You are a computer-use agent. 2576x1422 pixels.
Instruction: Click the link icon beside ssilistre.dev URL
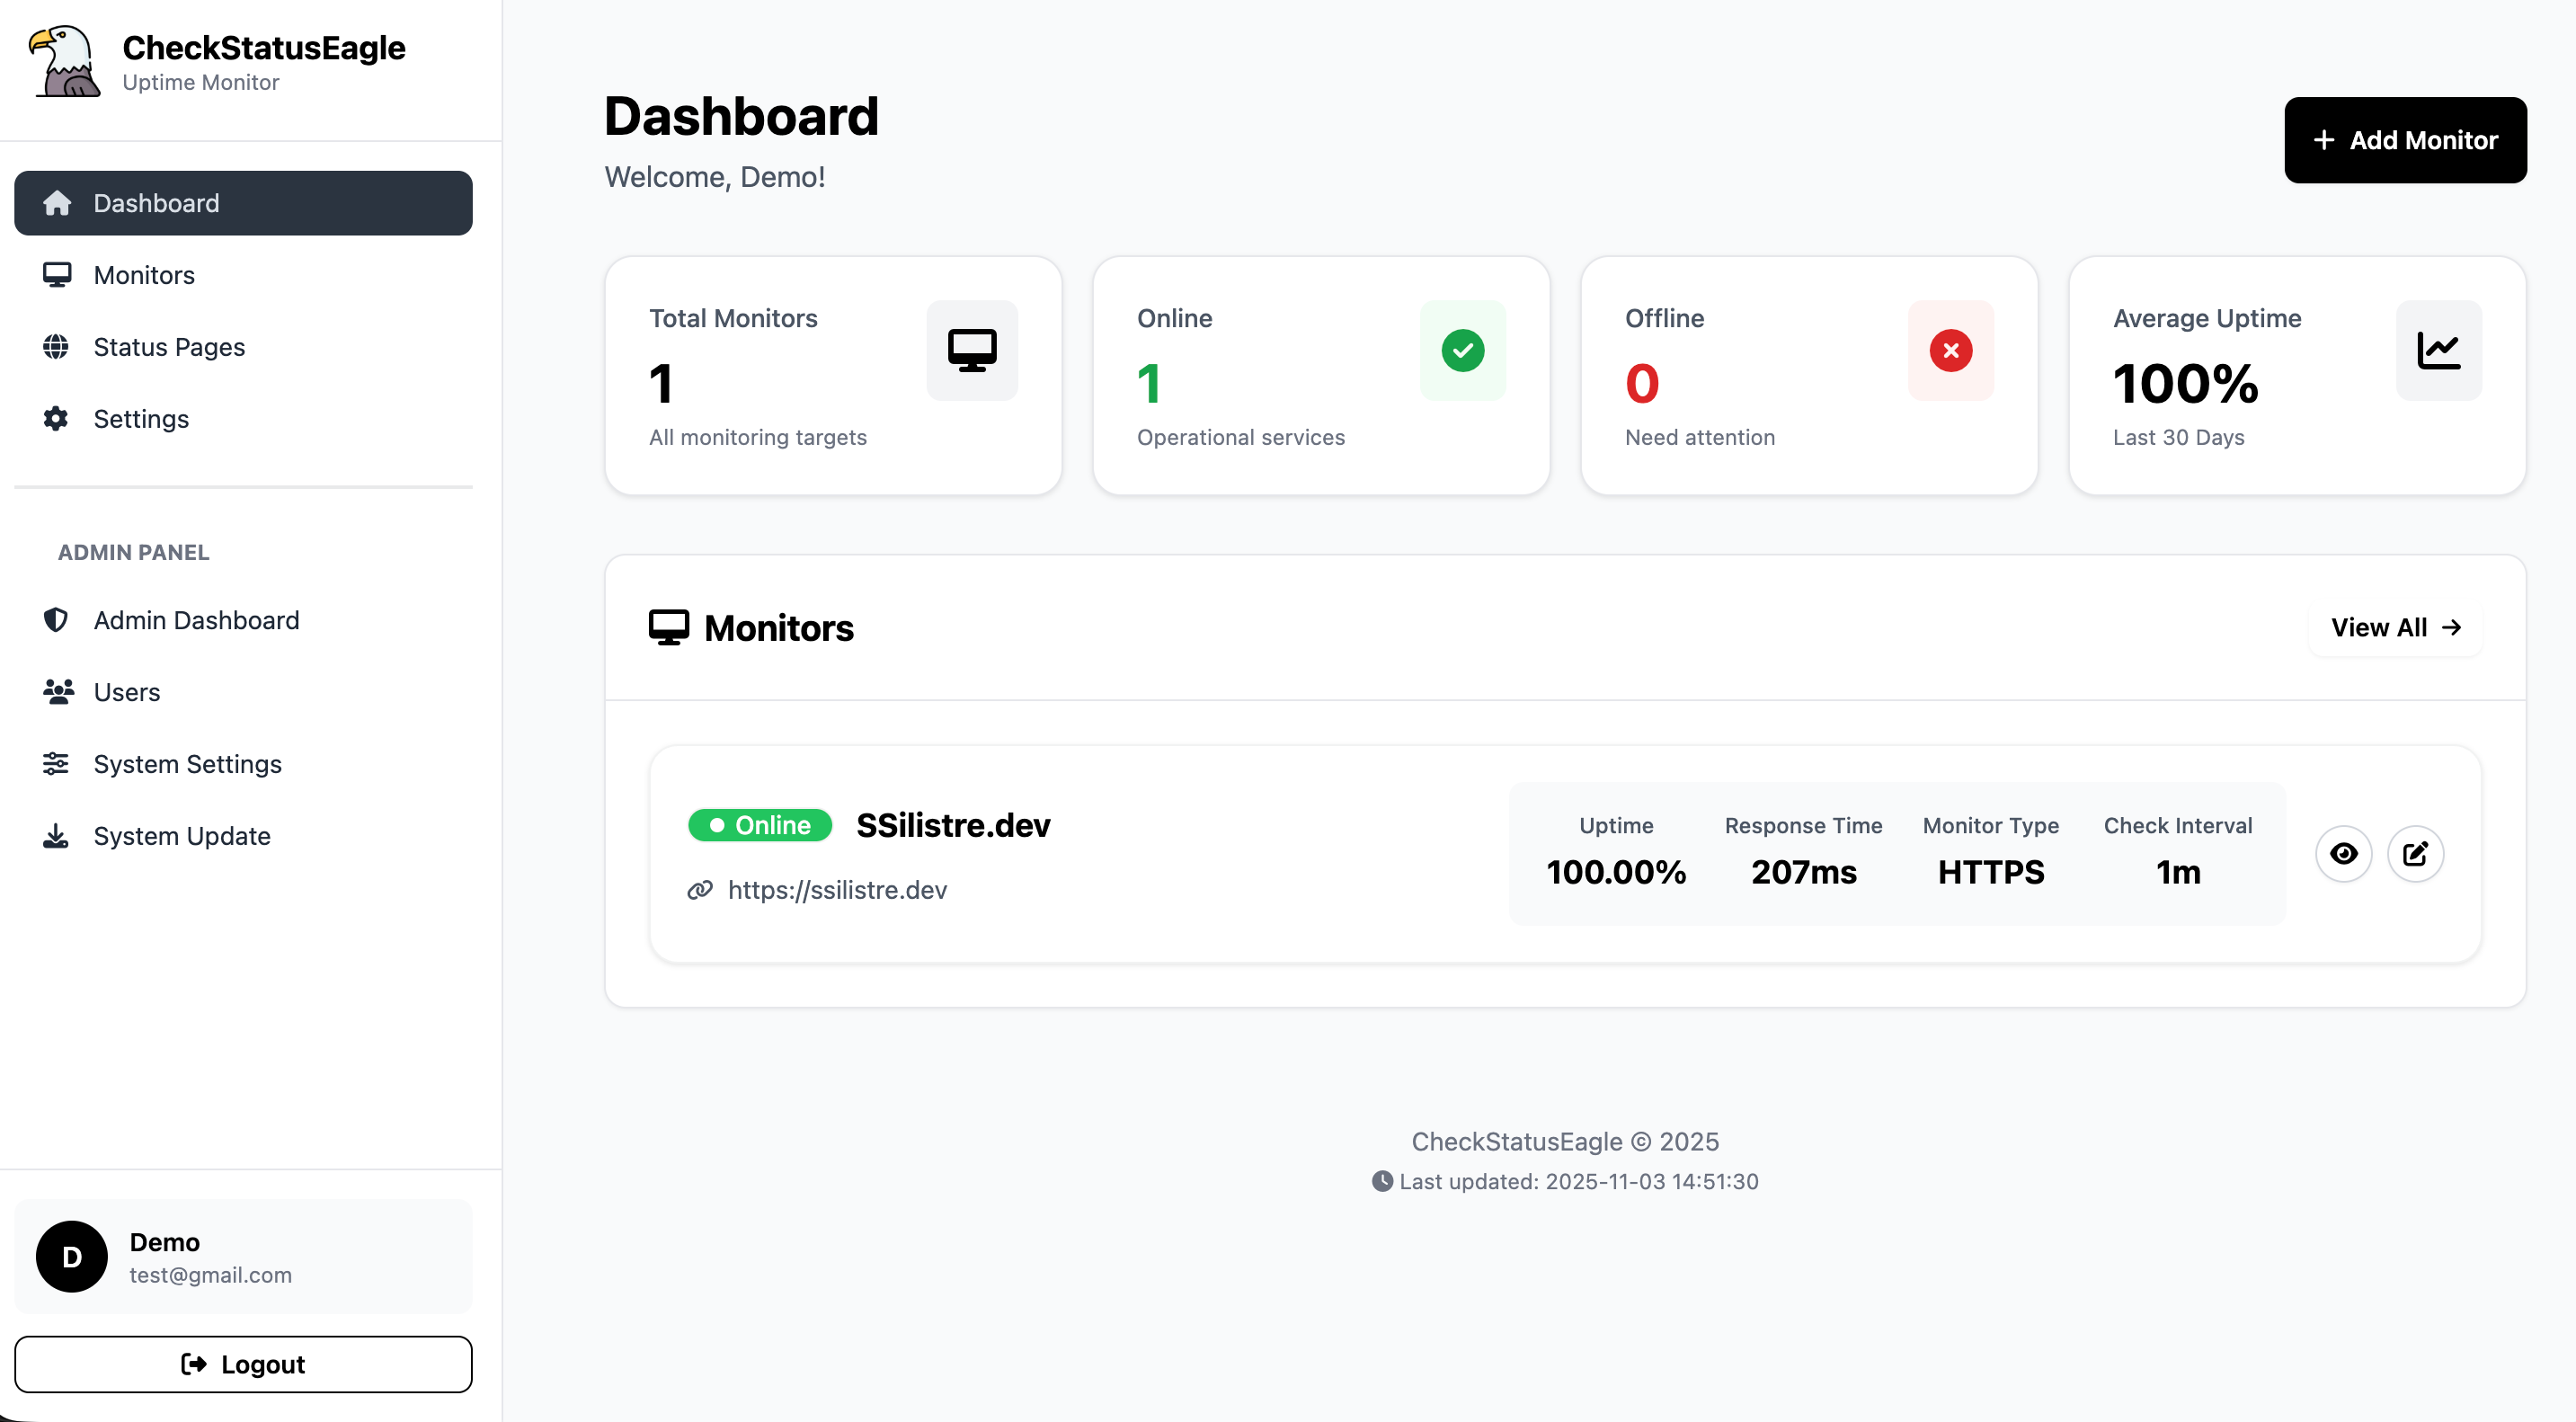[700, 889]
